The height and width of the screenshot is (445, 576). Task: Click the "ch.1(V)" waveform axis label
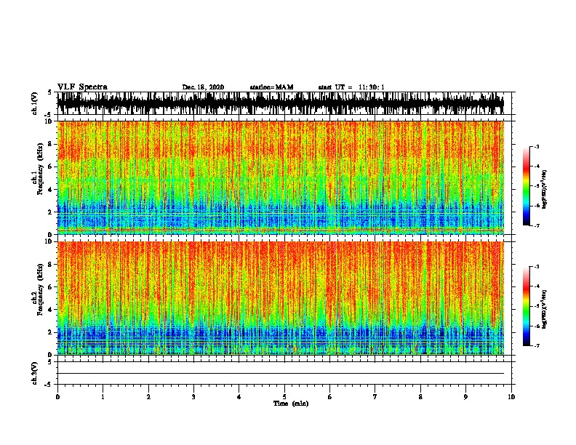[x=34, y=103]
